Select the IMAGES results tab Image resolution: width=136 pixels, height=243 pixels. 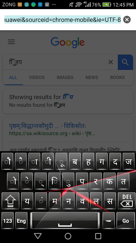(x=65, y=77)
